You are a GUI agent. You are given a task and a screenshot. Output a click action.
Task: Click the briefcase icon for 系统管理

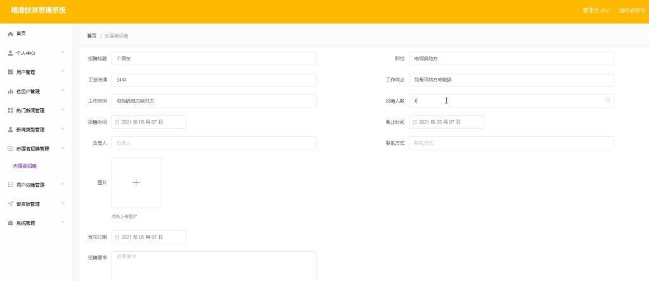tap(11, 223)
